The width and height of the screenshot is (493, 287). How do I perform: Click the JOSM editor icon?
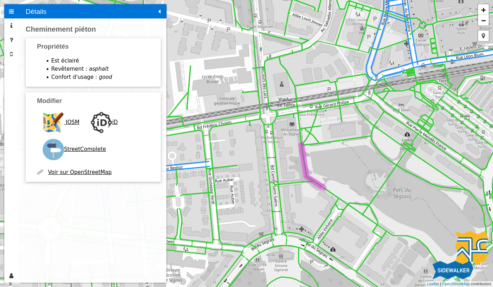(53, 122)
